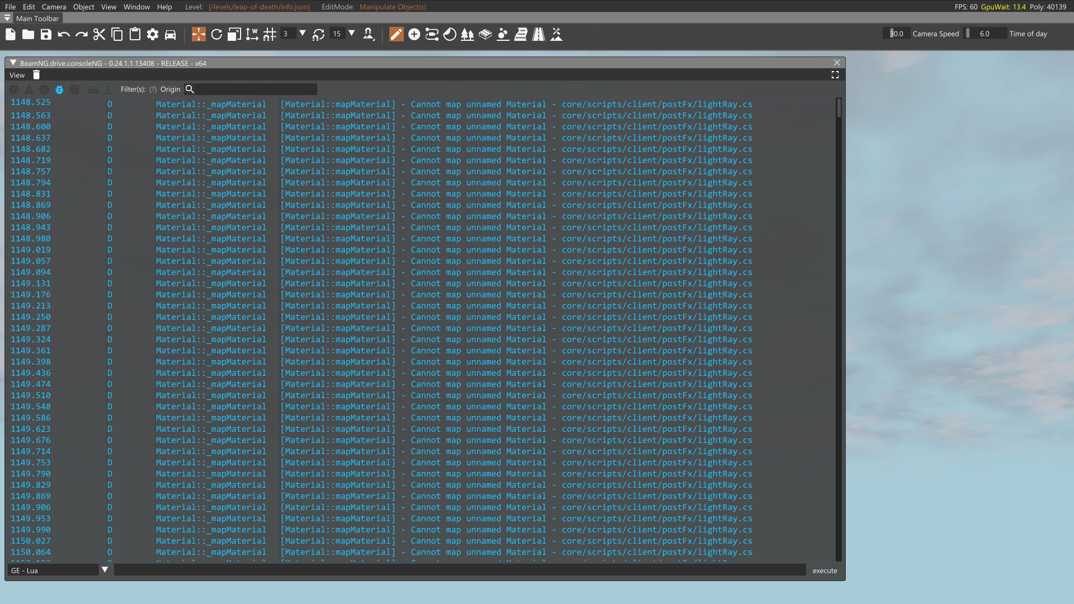Viewport: 1074px width, 604px height.
Task: Click the car/vehicle icon in the main toolbar
Action: 171,35
